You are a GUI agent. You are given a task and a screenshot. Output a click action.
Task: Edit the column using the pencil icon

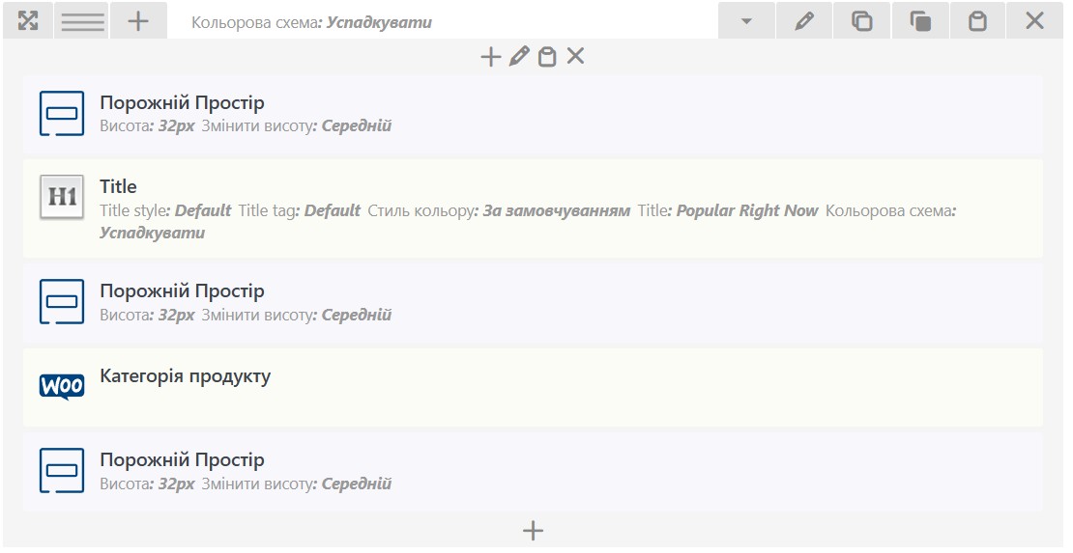(519, 56)
